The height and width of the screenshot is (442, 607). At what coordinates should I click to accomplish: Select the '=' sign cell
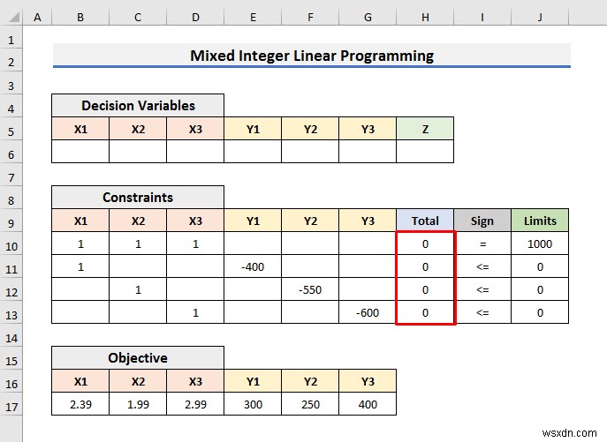tap(482, 243)
